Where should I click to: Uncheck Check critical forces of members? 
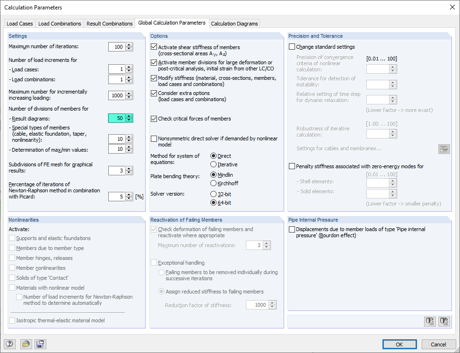[x=154, y=119]
